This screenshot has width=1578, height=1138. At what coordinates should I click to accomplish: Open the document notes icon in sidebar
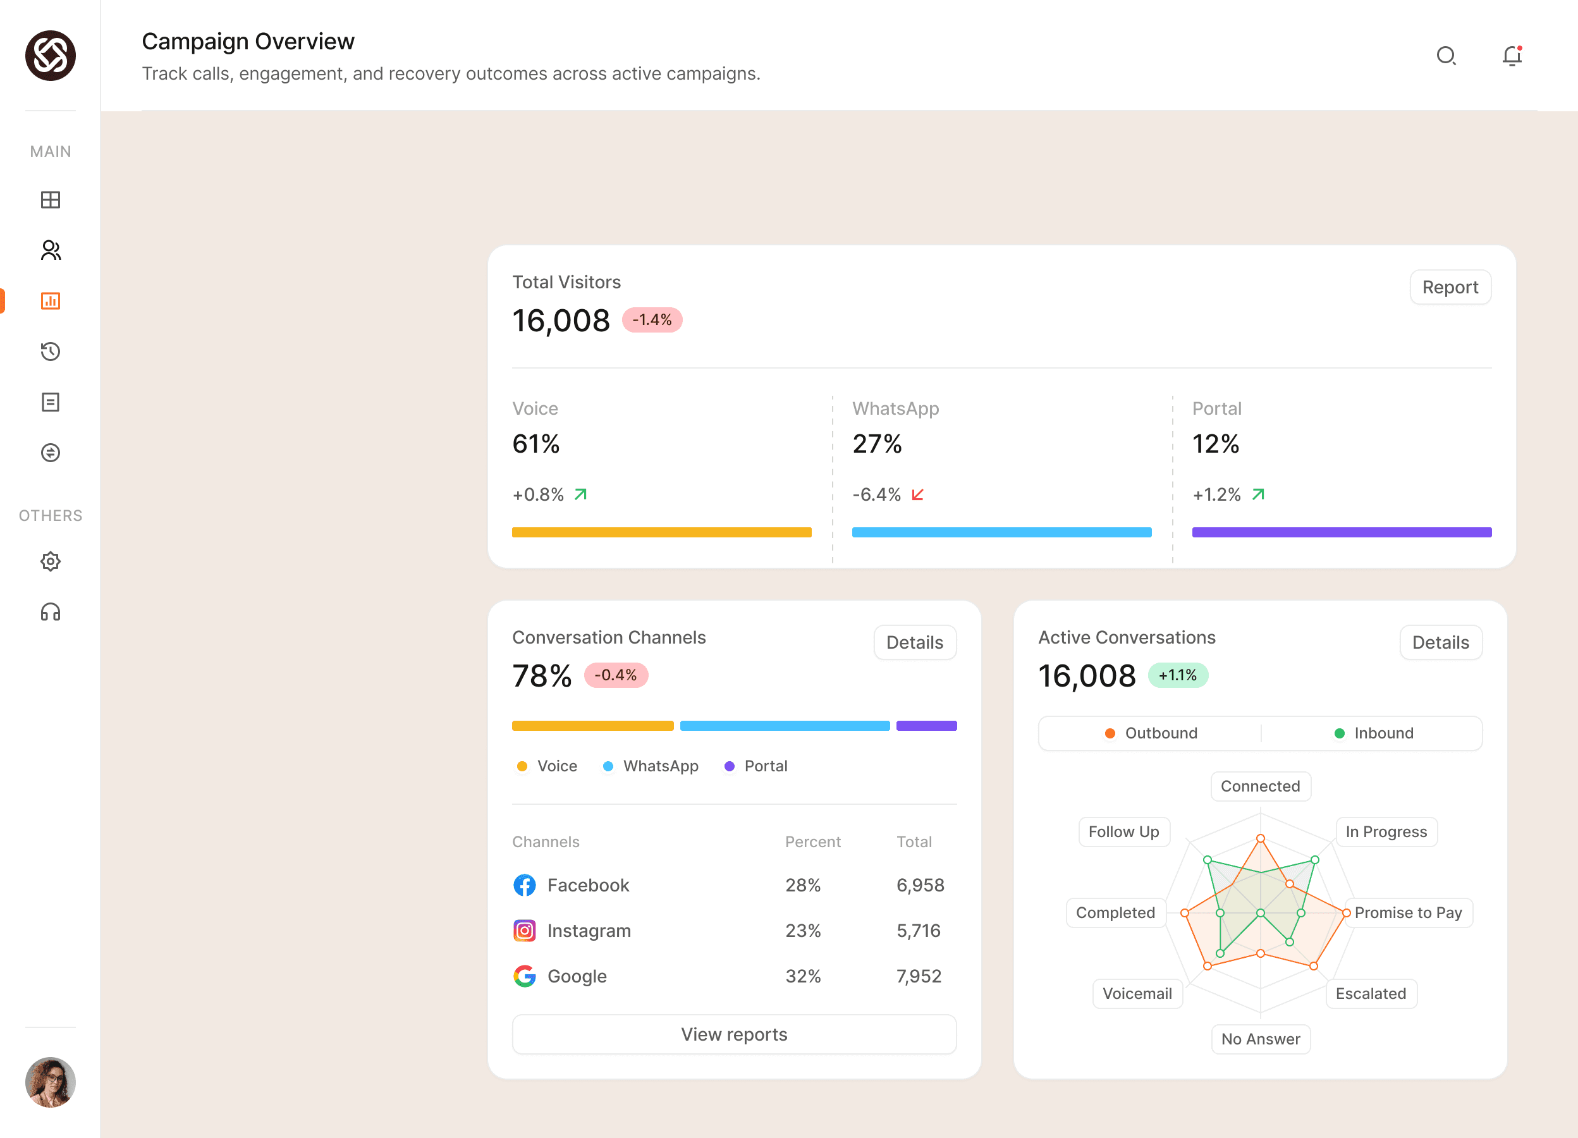(50, 402)
